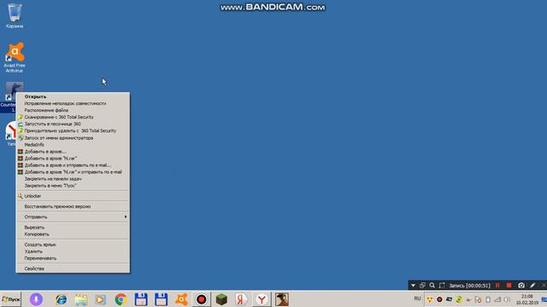The width and height of the screenshot is (547, 307).
Task: Launch the Minecraft grass block taskbar icon
Action: click(221, 299)
